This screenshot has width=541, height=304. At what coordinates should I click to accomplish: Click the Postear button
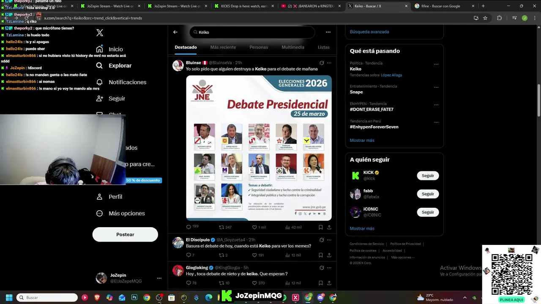(125, 234)
